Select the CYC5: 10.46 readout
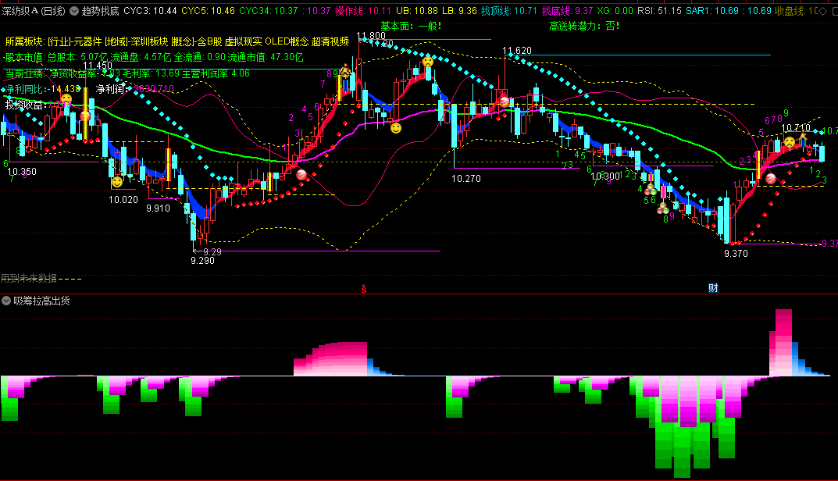Screen dimensions: 838x481 [208, 11]
